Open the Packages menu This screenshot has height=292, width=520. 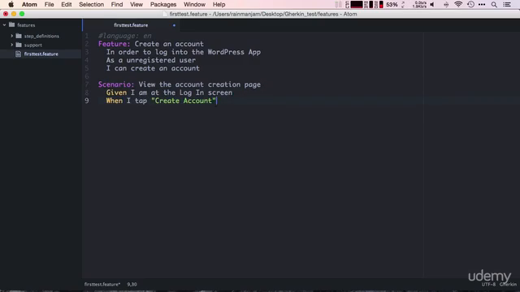click(x=163, y=4)
